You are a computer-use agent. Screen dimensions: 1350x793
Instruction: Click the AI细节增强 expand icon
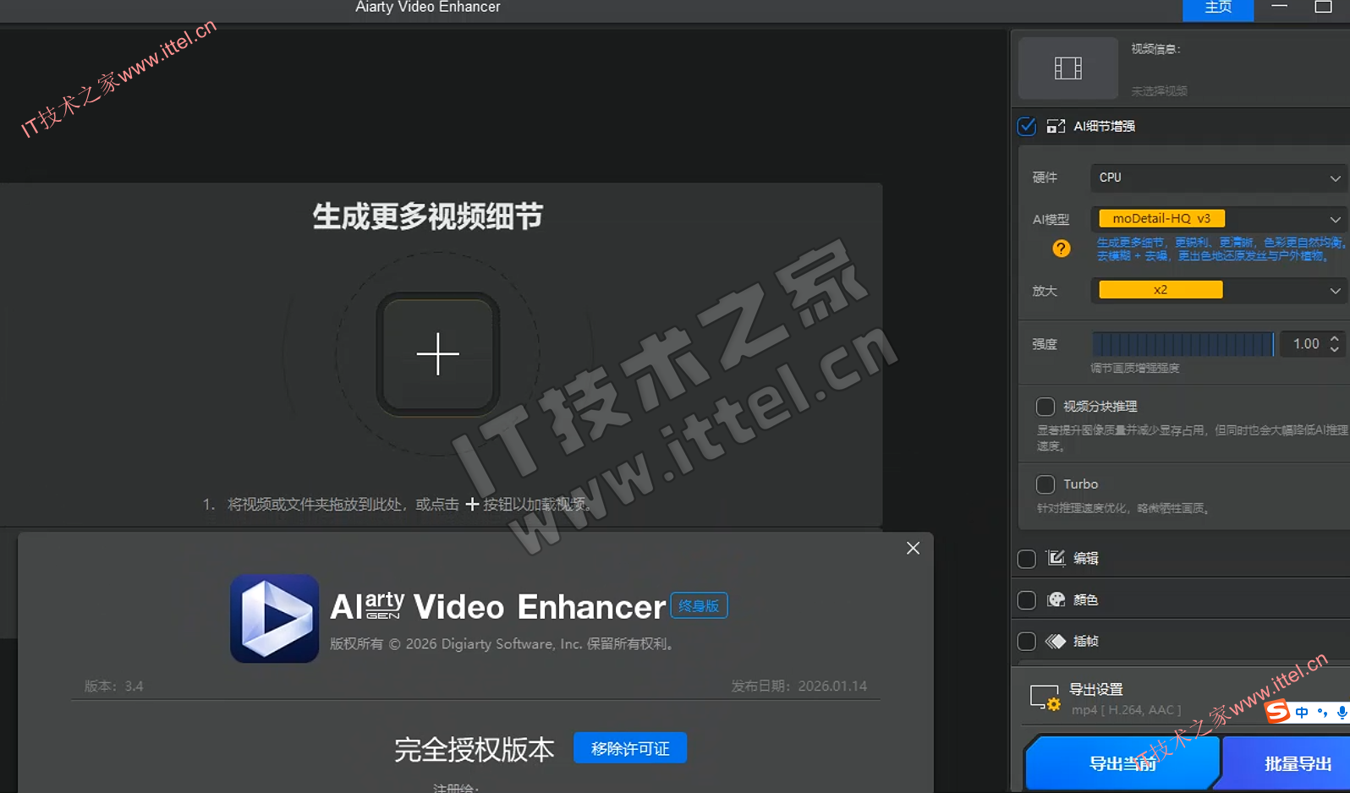[1055, 127]
